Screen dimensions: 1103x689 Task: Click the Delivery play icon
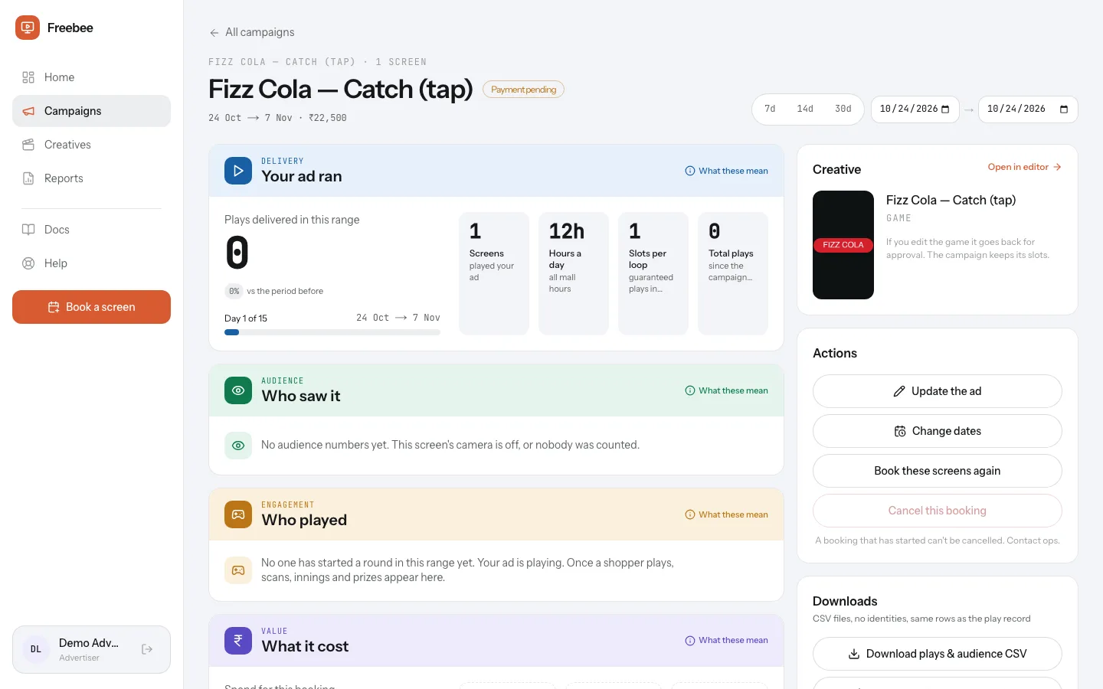[x=238, y=171]
